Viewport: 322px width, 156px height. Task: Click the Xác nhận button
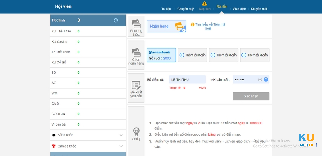(251, 96)
